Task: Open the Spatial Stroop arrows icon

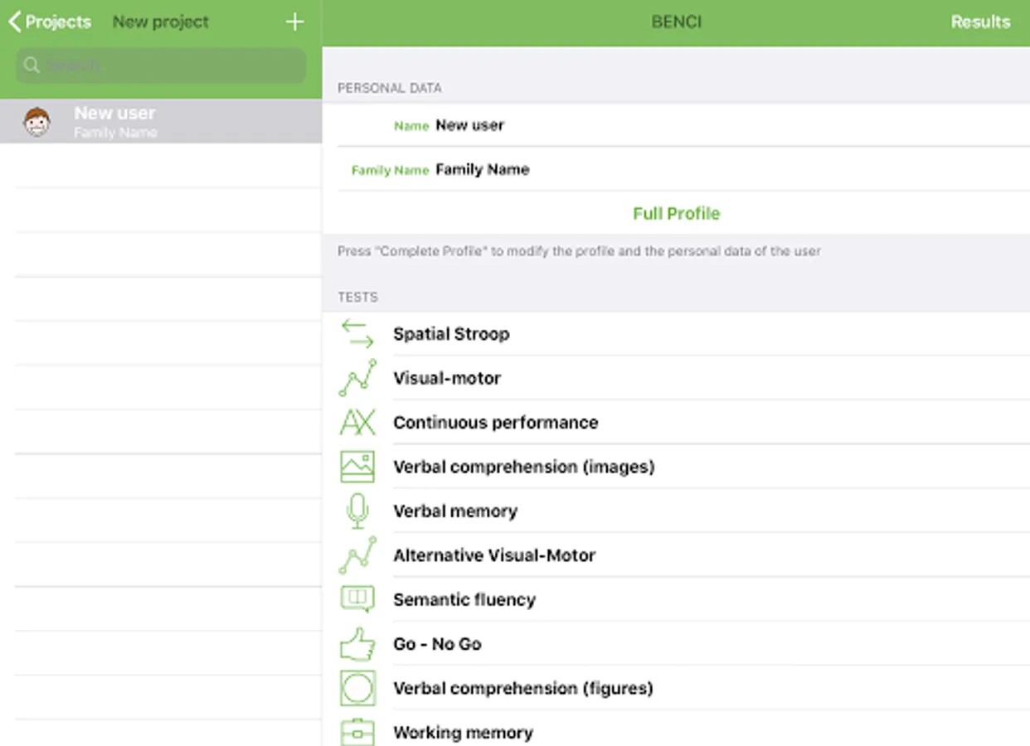Action: click(357, 334)
